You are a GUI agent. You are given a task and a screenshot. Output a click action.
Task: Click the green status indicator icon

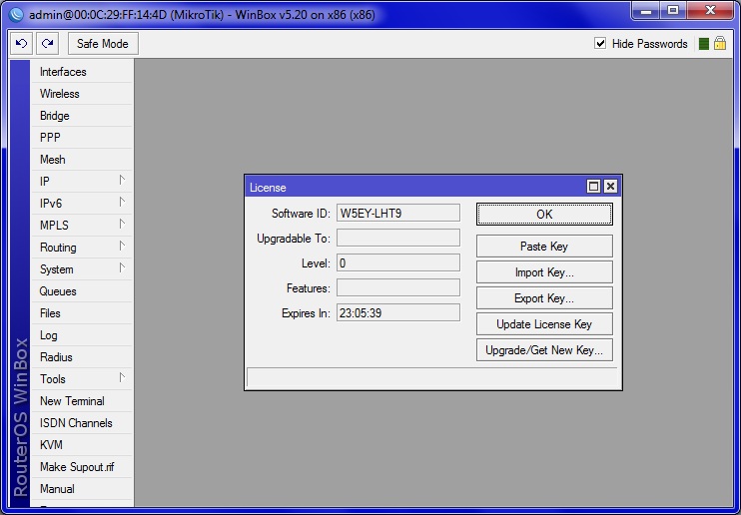pos(704,44)
